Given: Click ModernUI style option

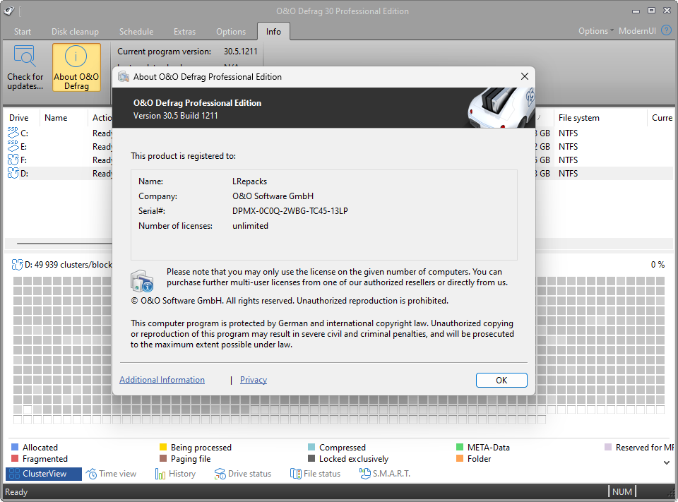Looking at the screenshot, I should [x=637, y=30].
